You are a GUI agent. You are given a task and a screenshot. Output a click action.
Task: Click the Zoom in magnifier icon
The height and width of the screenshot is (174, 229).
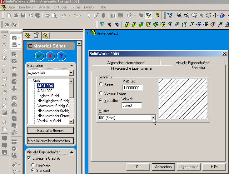pyautogui.click(x=187, y=15)
